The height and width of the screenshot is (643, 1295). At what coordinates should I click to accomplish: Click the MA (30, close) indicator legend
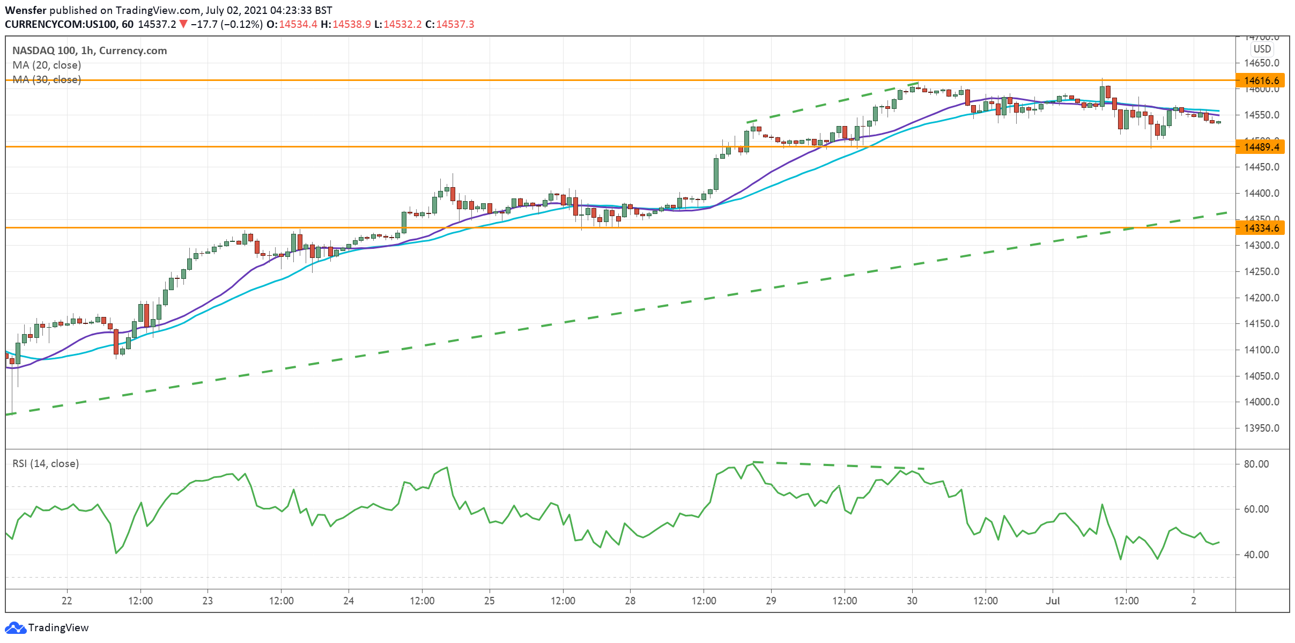coord(47,79)
